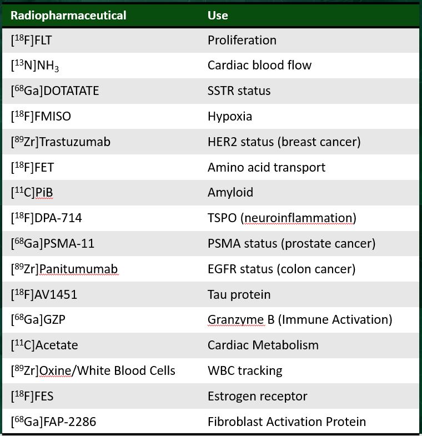Click the Radiopharmaceutical column header

click(68, 15)
